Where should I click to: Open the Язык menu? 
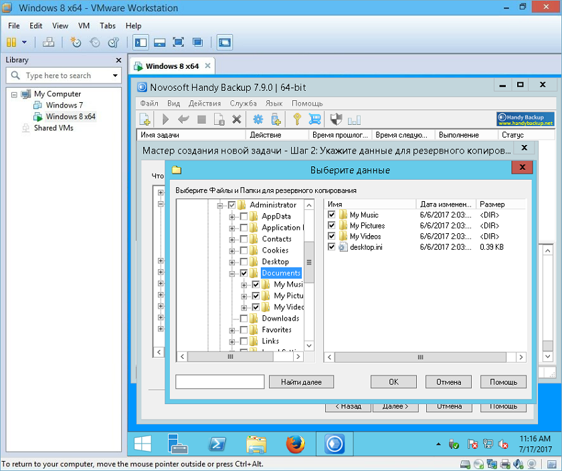[x=274, y=104]
